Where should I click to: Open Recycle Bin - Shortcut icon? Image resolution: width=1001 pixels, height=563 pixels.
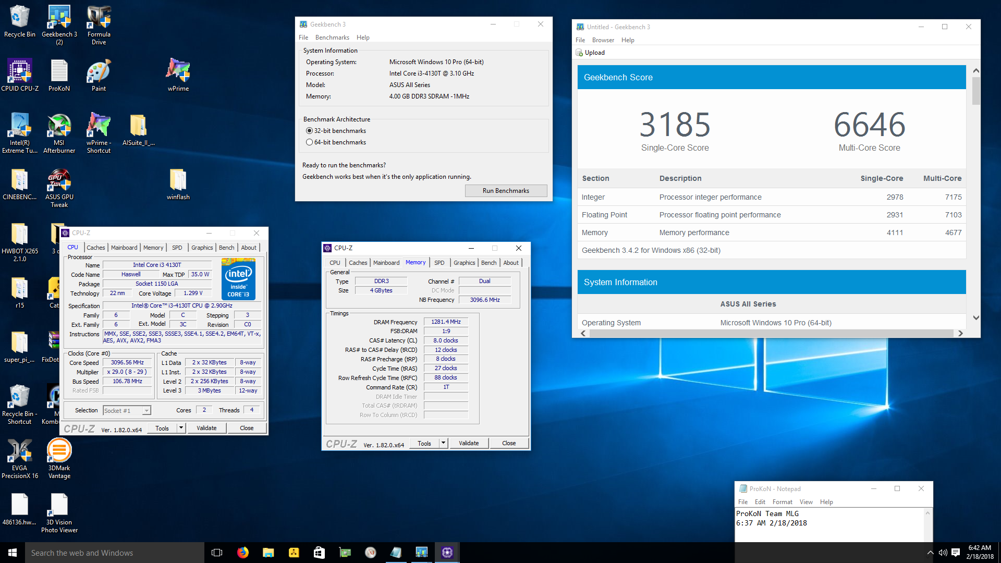(x=20, y=405)
